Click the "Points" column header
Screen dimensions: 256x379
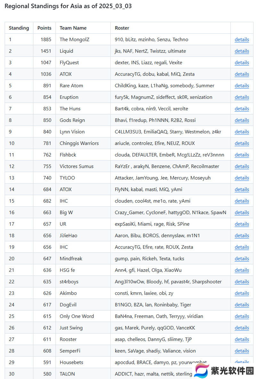44,28
